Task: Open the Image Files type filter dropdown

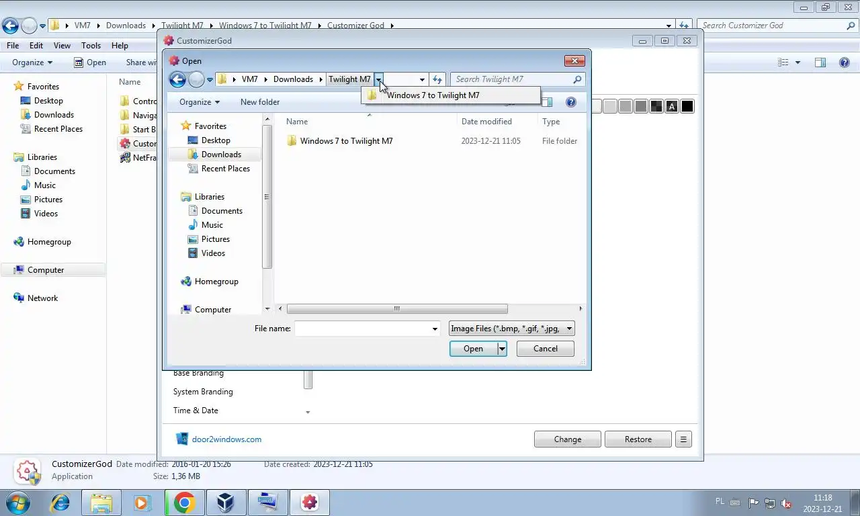Action: coord(569,329)
